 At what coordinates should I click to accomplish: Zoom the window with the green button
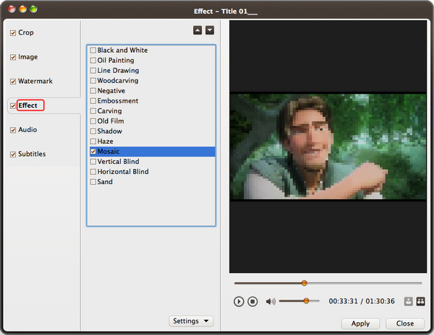33,9
